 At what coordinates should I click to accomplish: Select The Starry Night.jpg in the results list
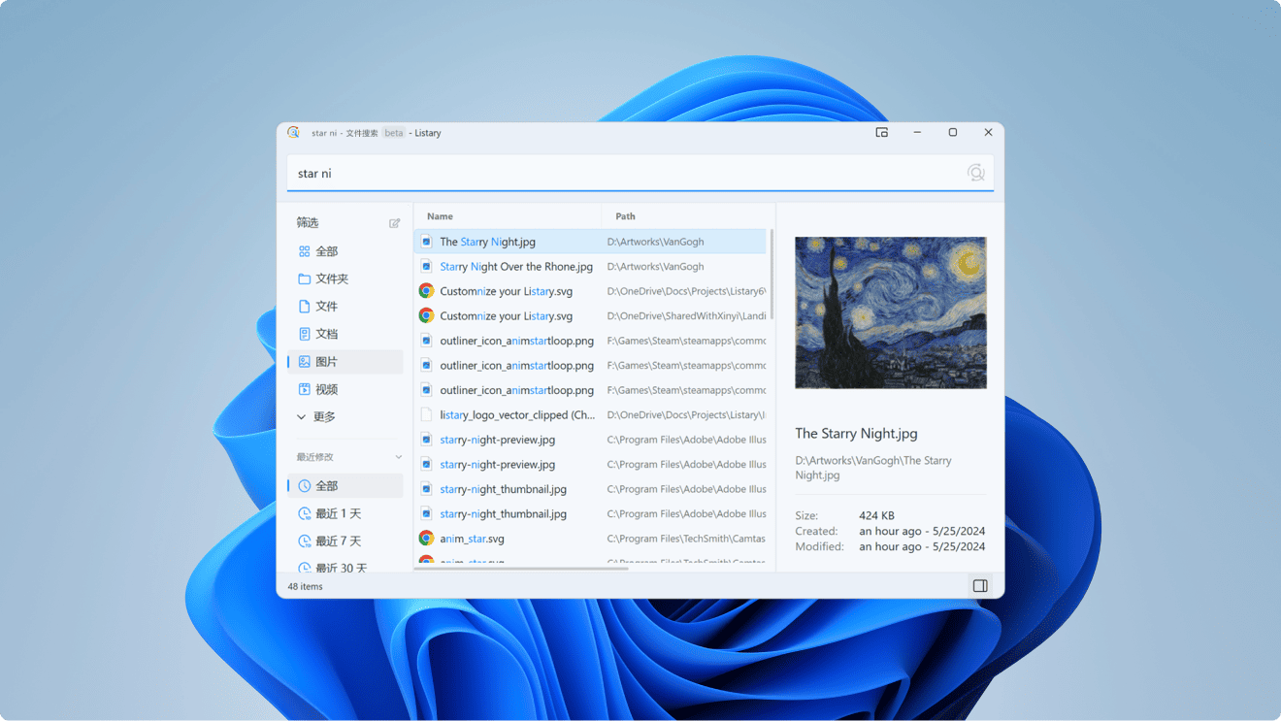tap(590, 242)
